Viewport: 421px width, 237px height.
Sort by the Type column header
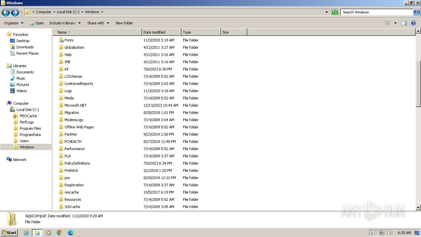201,32
